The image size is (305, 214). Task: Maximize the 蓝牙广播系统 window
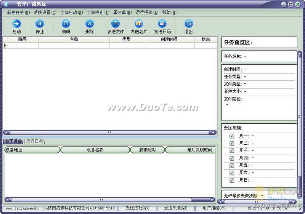[x=291, y=4]
